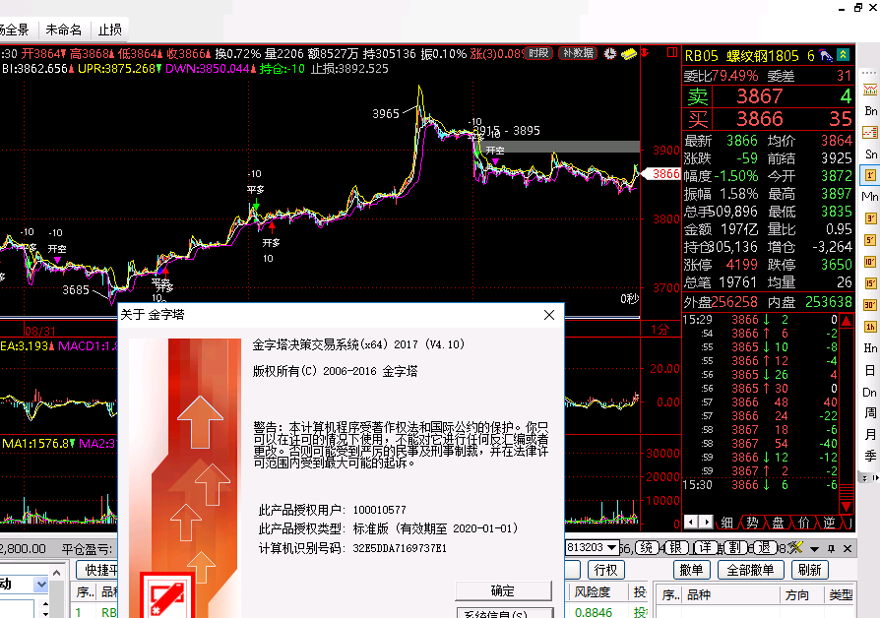Open the 止损 tab

point(109,31)
